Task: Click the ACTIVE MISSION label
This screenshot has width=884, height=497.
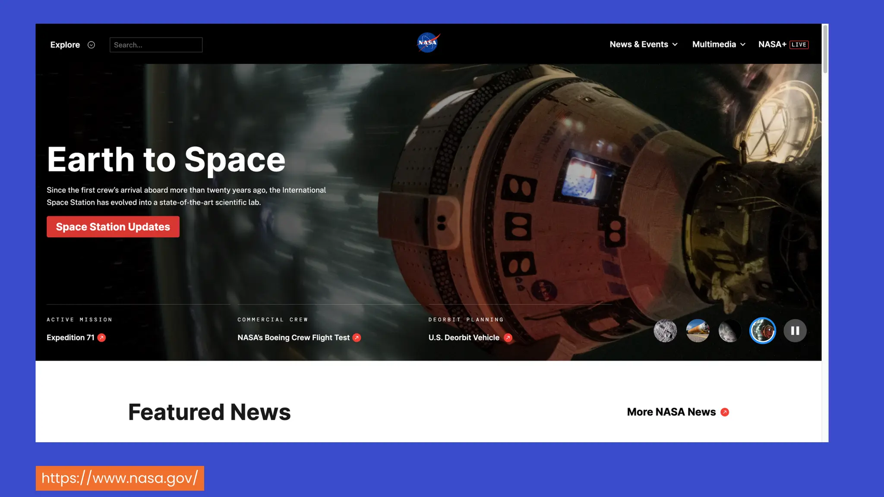Action: point(79,320)
